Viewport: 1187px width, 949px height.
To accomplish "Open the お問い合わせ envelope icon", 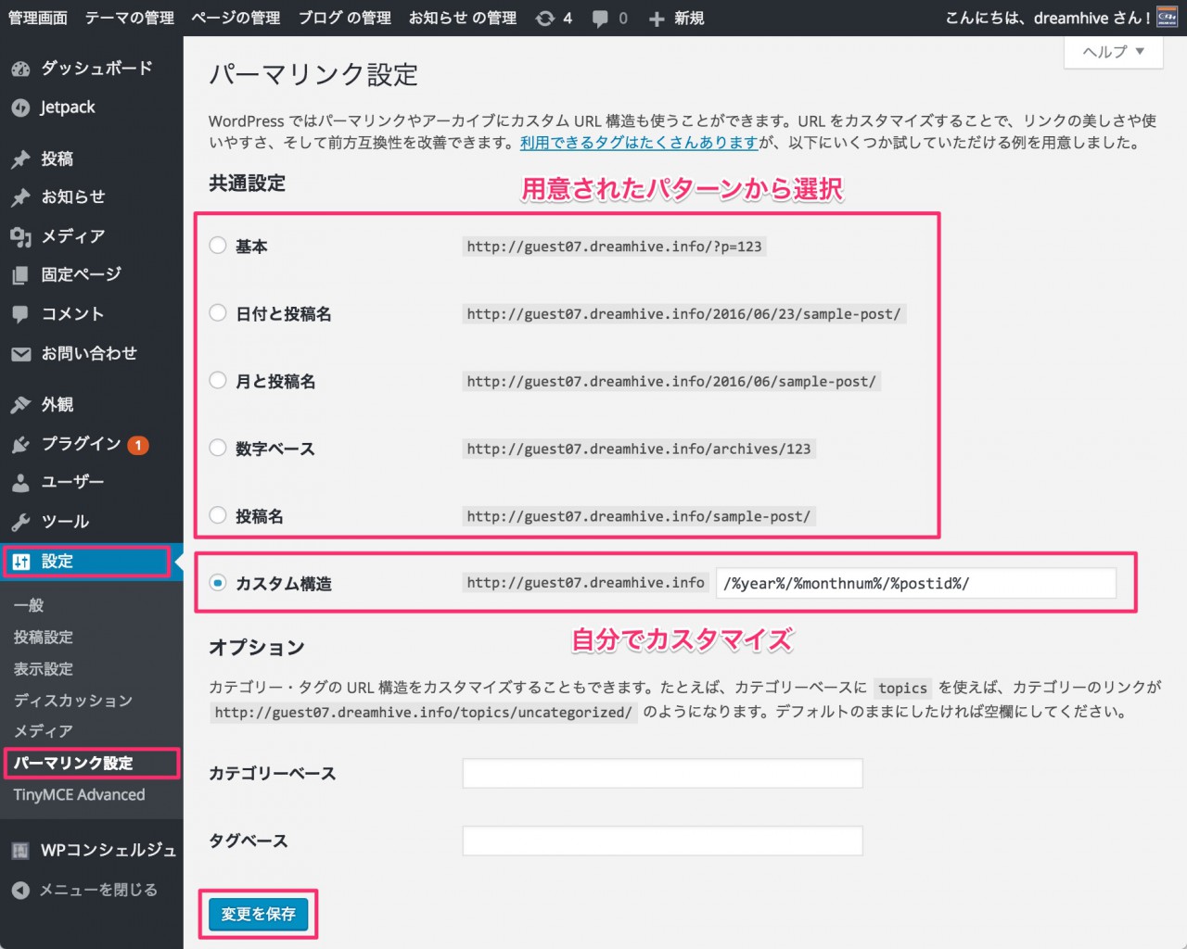I will (x=20, y=354).
